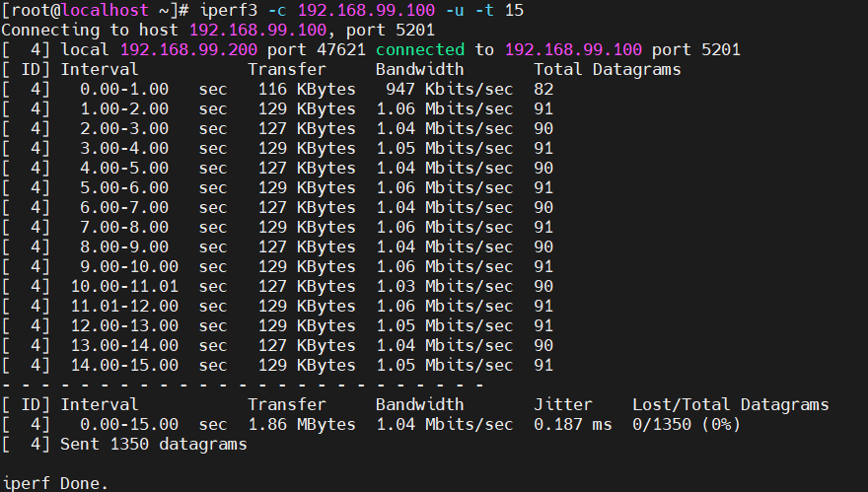868x492 pixels.
Task: Click the 11.01-12.00 interval entry
Action: (x=124, y=306)
